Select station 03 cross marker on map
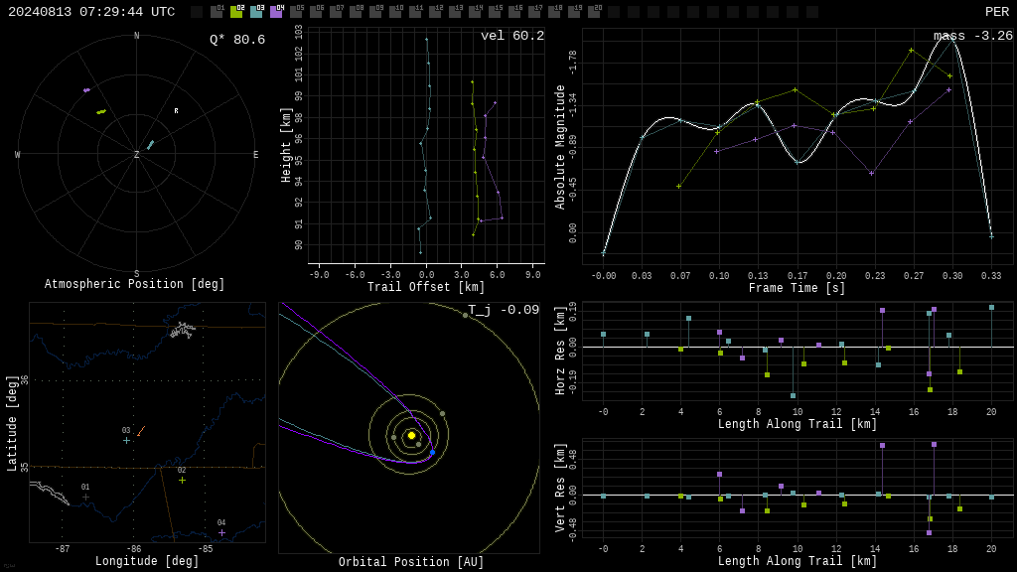 pyautogui.click(x=126, y=440)
